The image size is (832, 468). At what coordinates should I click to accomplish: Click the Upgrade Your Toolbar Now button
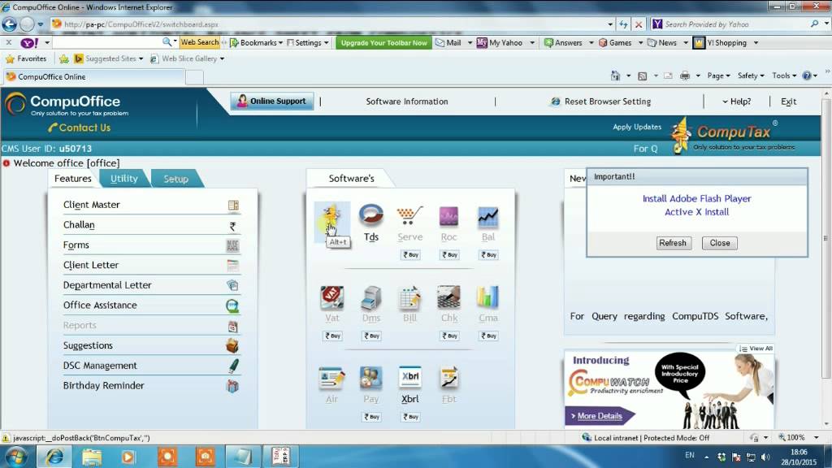(383, 42)
